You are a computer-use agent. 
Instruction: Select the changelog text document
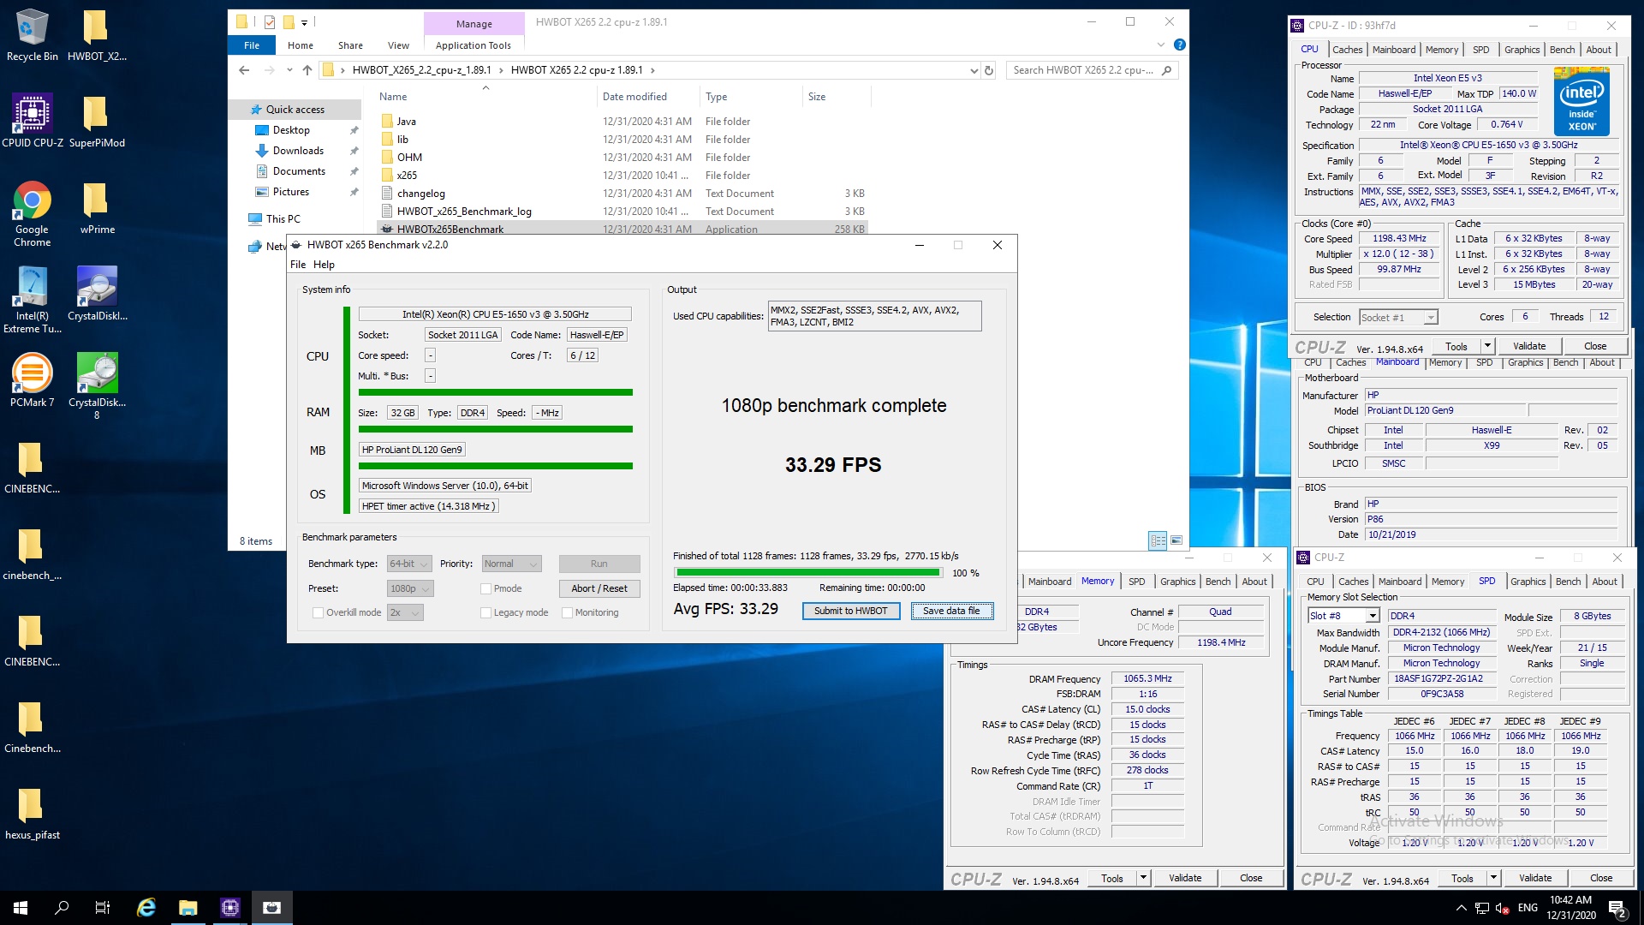pos(420,194)
